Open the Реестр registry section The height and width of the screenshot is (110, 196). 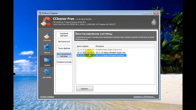(x=47, y=49)
